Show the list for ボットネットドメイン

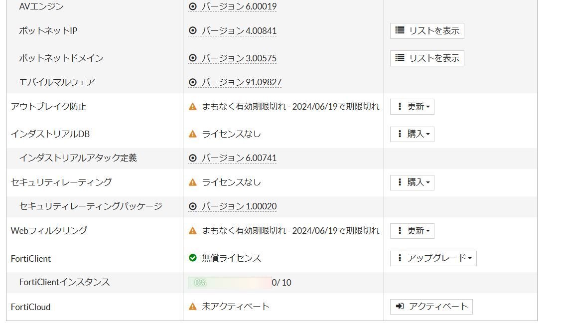[x=427, y=58]
